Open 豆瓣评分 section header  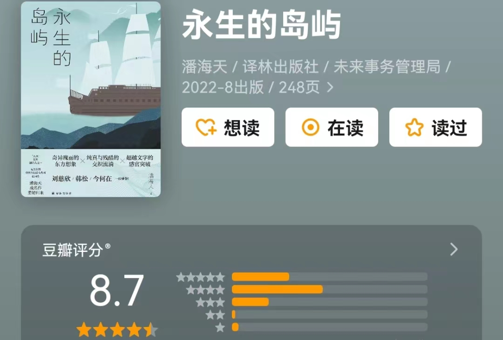(x=76, y=250)
